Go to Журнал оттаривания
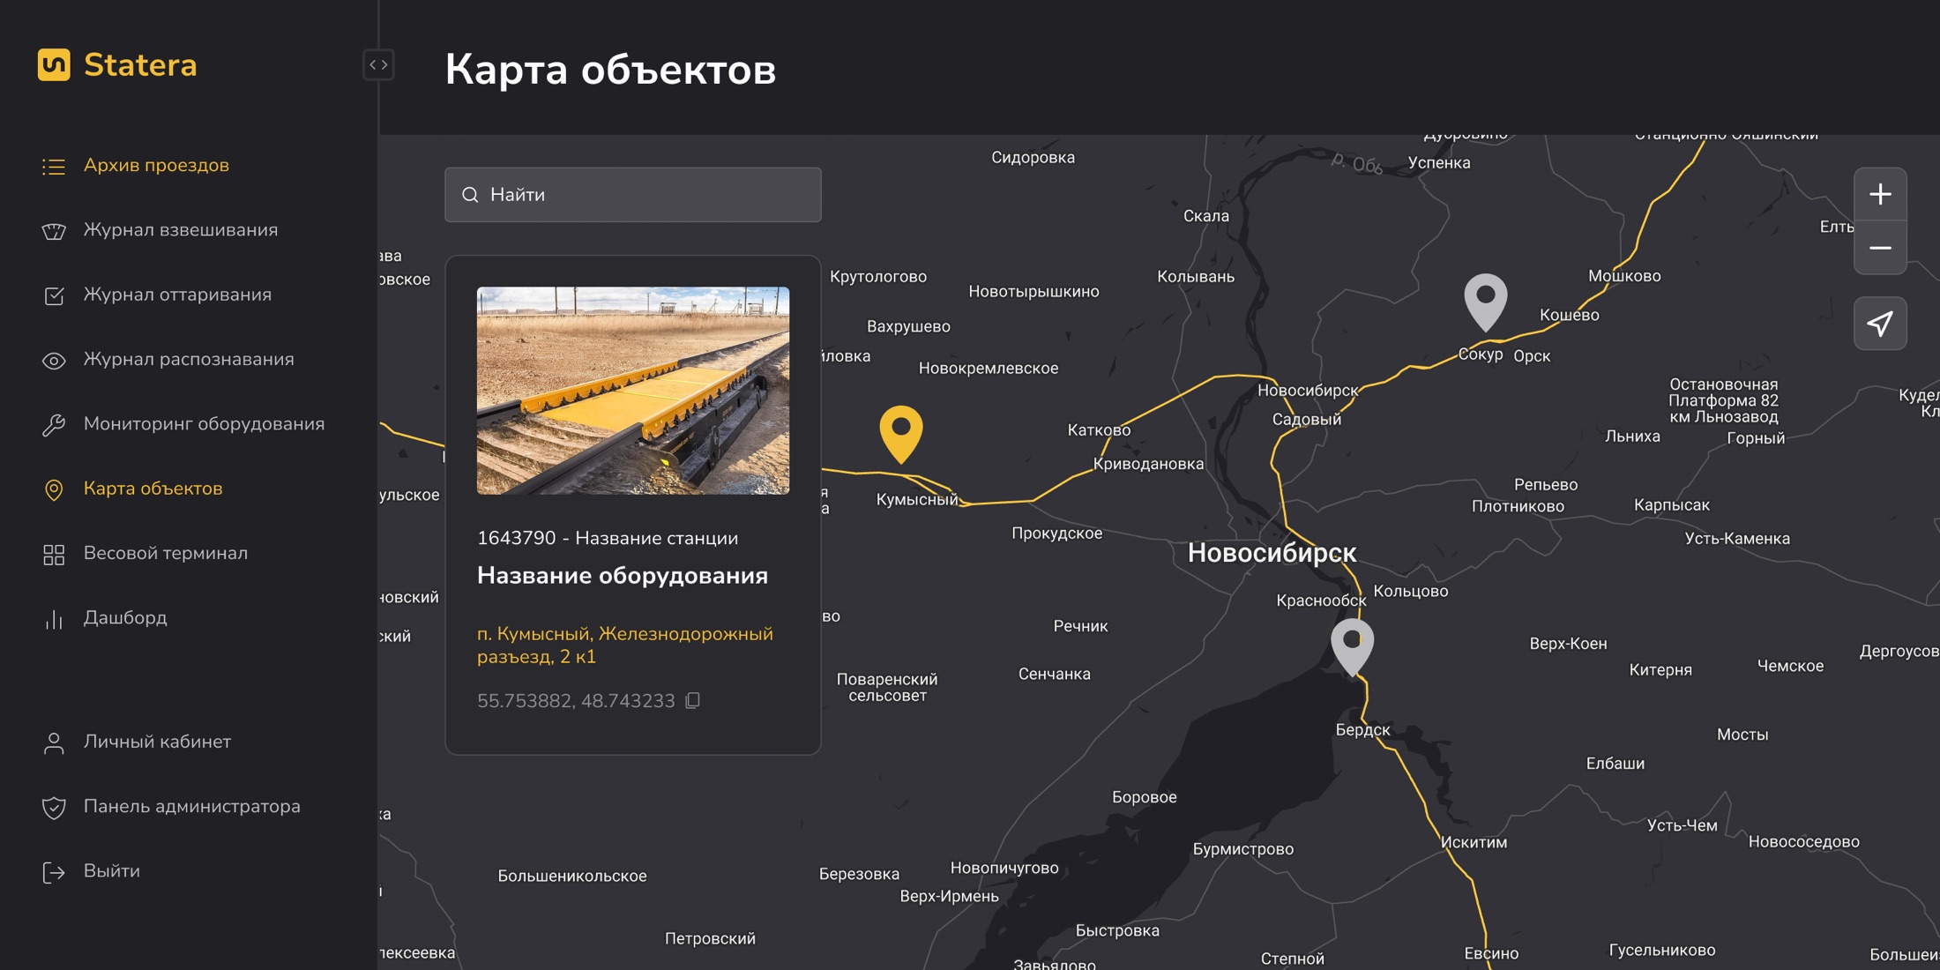Image resolution: width=1940 pixels, height=970 pixels. pos(177,295)
